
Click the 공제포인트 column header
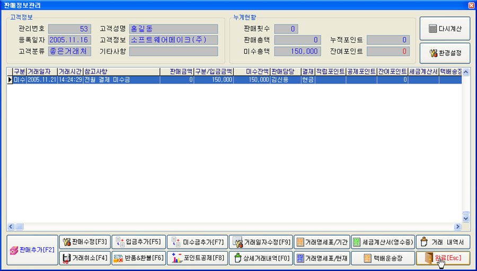pos(361,72)
